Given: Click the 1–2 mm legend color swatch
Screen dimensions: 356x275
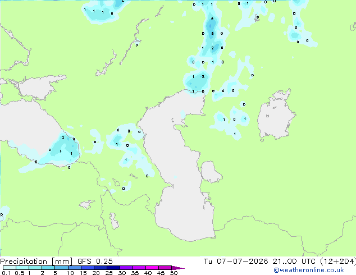Looking at the screenshot, I should pos(35,268).
